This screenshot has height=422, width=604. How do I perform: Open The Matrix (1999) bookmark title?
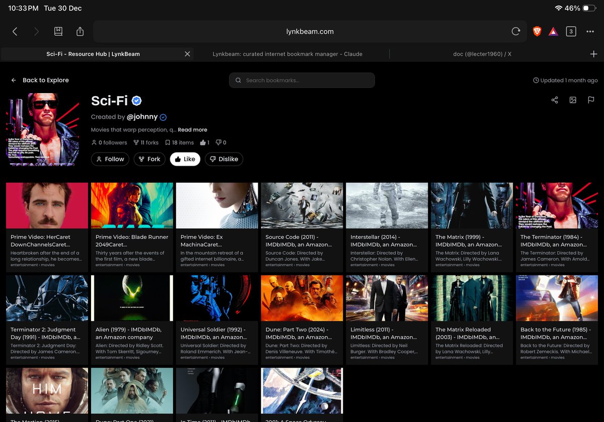click(469, 240)
